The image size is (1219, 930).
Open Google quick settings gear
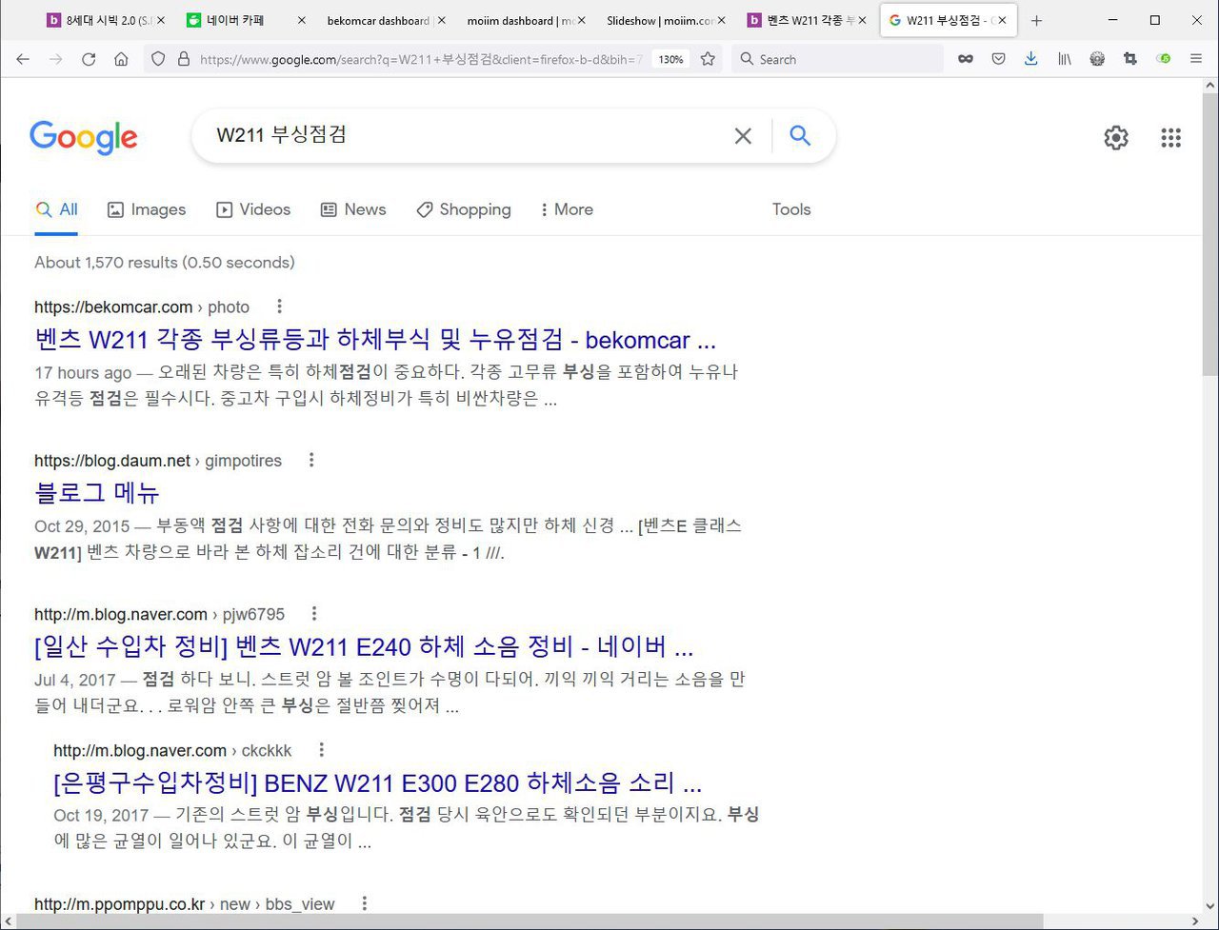[x=1116, y=138]
